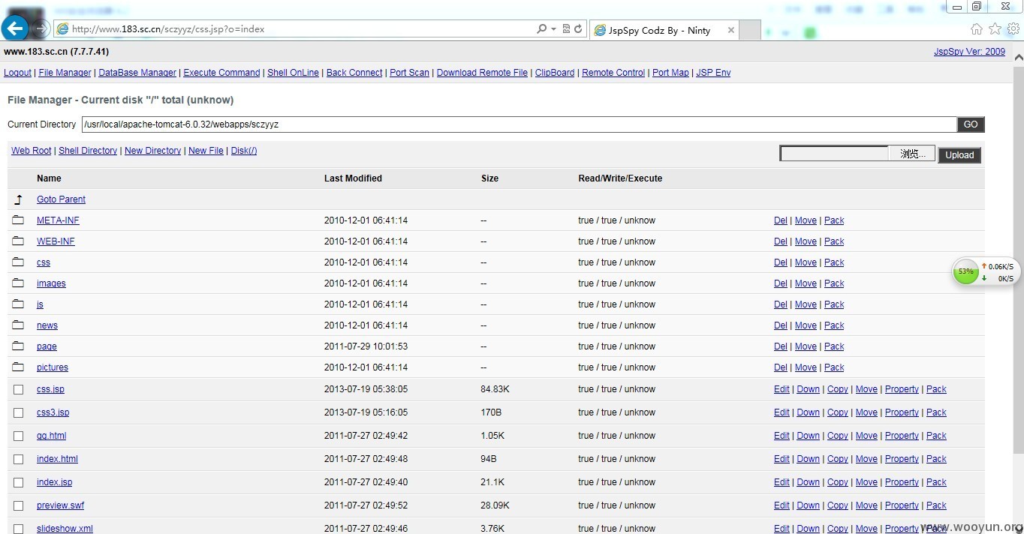Click the browser back arrow button
Screen dimensions: 1024x534
15,28
